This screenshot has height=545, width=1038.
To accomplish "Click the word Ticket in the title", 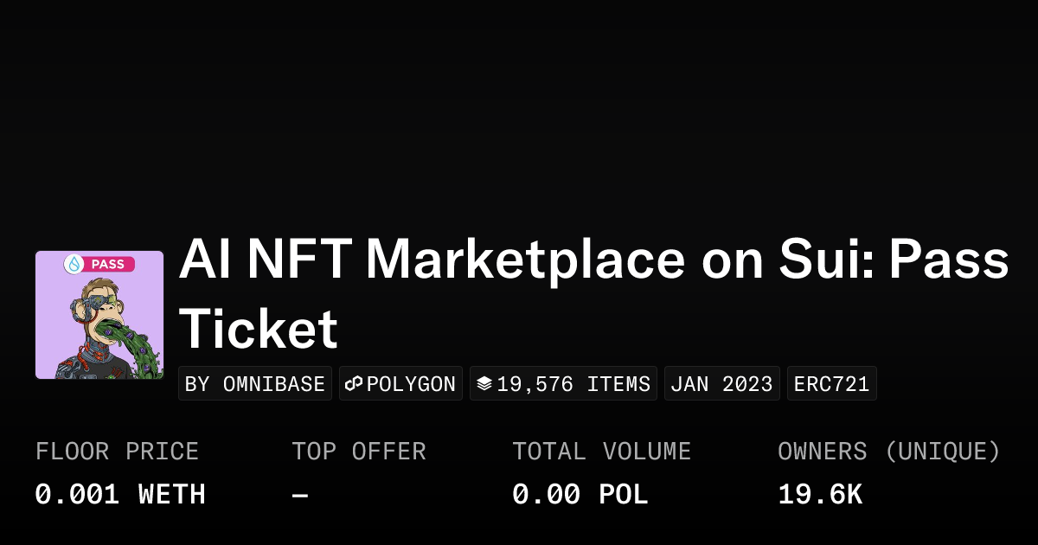I will (x=258, y=330).
